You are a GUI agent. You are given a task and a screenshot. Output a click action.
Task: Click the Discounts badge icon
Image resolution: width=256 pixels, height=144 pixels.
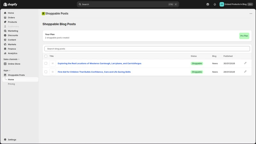pyautogui.click(x=5, y=35)
